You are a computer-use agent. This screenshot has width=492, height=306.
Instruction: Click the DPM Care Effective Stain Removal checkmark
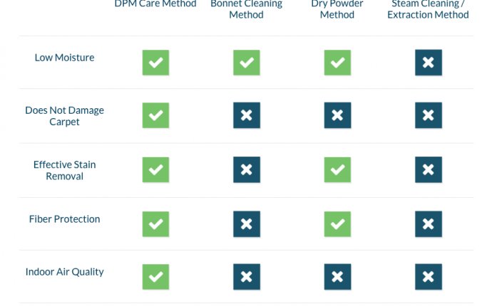point(155,170)
